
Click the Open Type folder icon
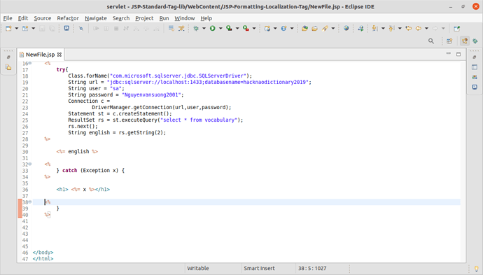304,28
